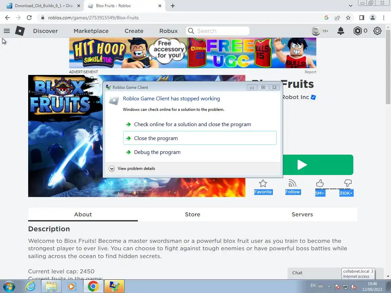Open the Roblox hamburger navigation menu
This screenshot has width=391, height=293.
7,31
